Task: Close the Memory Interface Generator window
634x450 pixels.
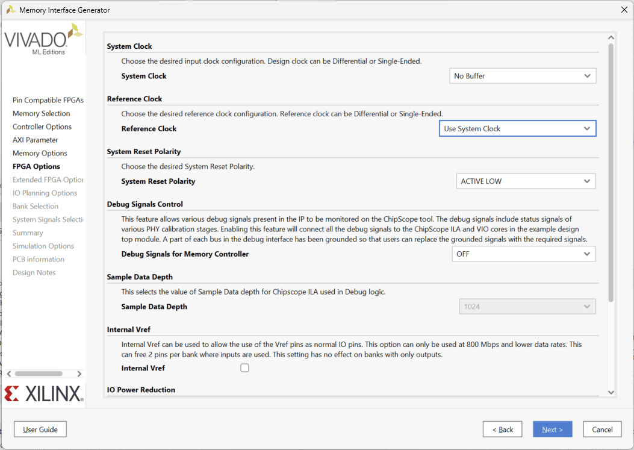Action: coord(623,10)
